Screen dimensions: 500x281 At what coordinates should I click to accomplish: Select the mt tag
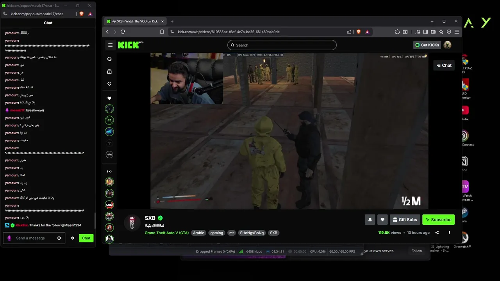pos(231,233)
